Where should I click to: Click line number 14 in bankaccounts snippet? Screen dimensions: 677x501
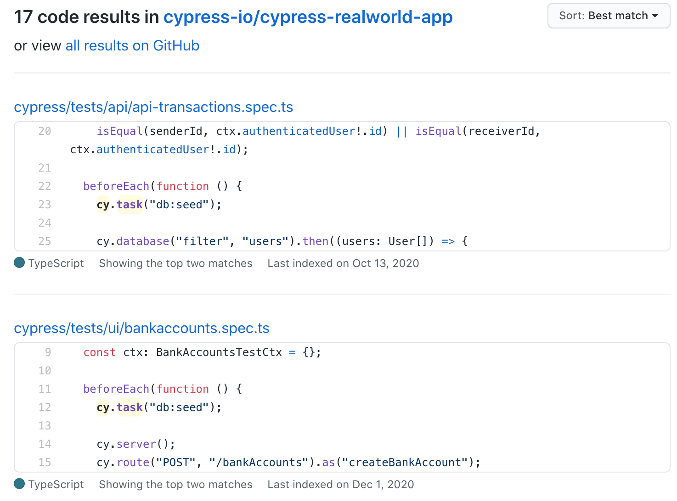coord(45,444)
